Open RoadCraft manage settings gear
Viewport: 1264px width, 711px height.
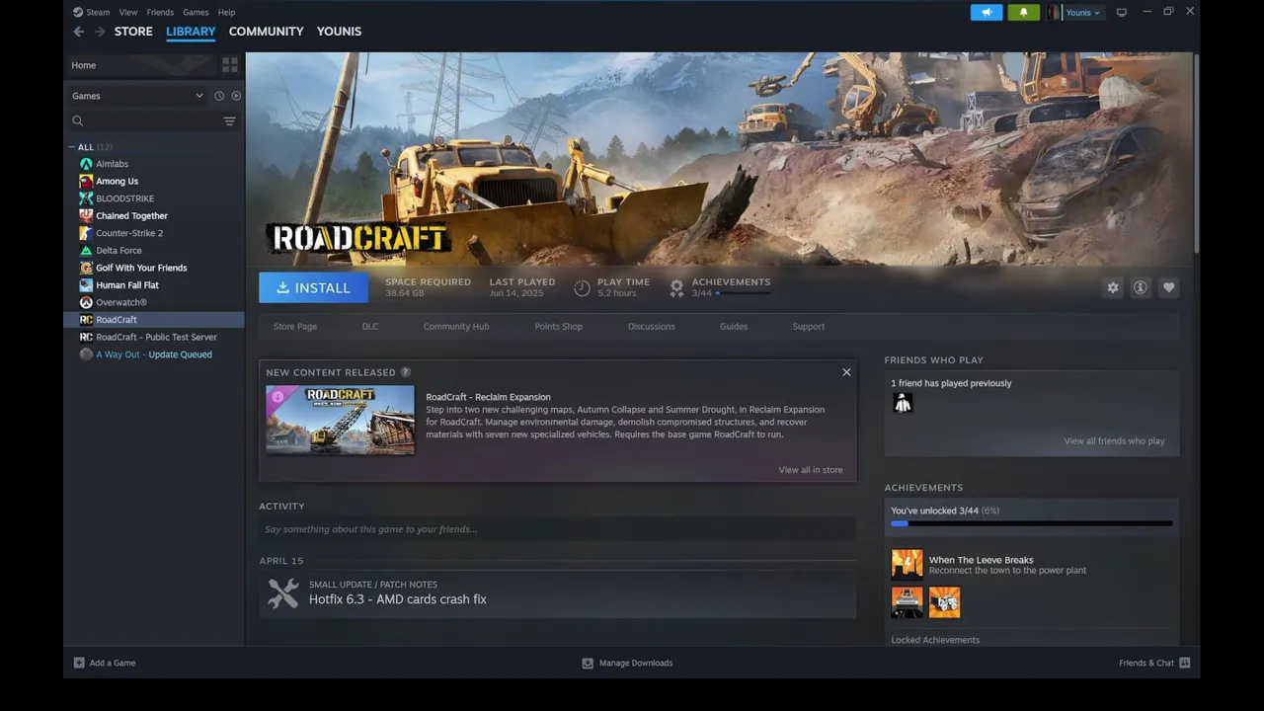[x=1113, y=287]
